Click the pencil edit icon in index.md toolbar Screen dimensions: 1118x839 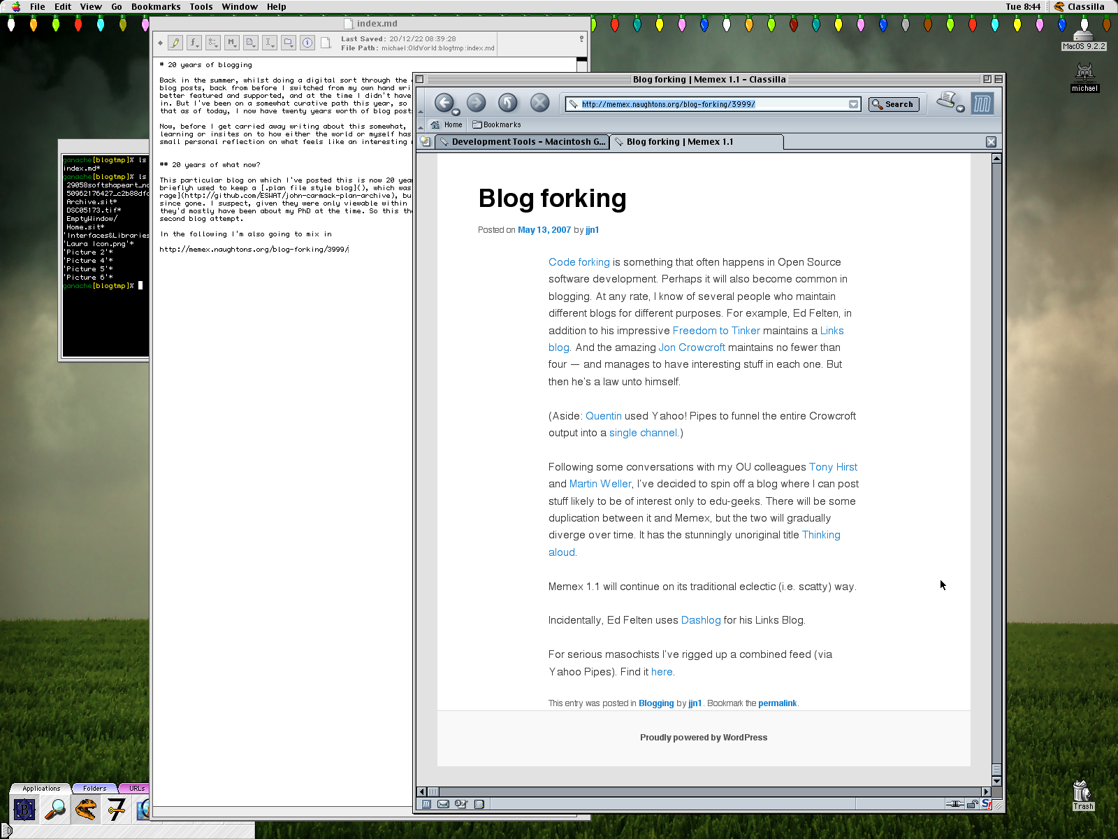pyautogui.click(x=175, y=43)
